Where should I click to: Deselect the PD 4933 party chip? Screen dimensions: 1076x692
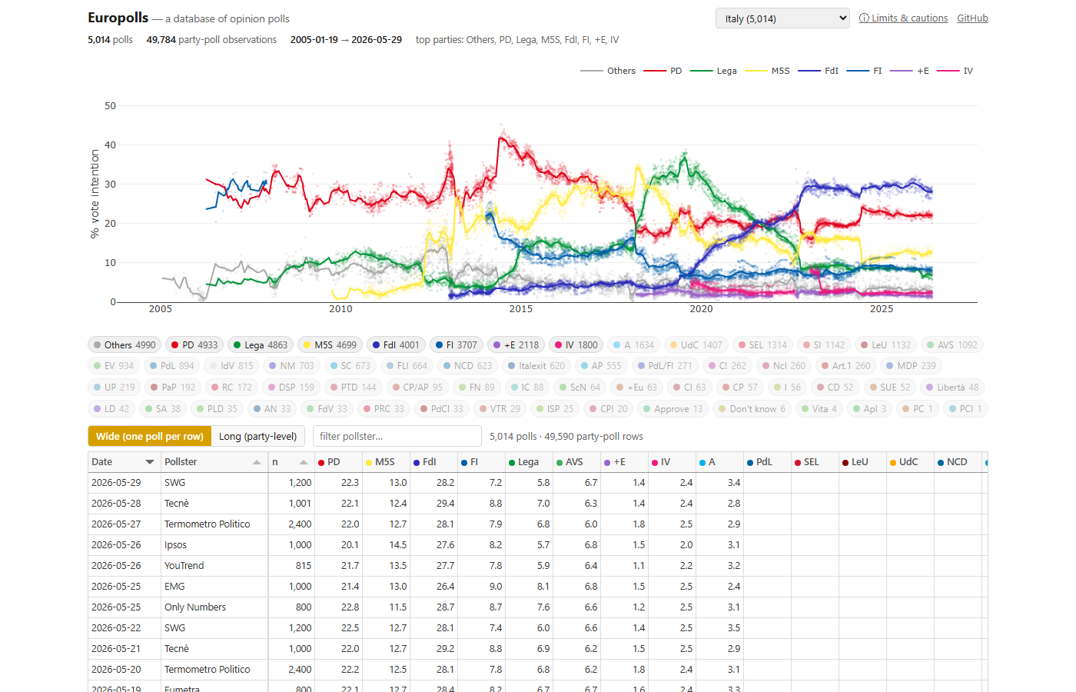click(x=194, y=345)
